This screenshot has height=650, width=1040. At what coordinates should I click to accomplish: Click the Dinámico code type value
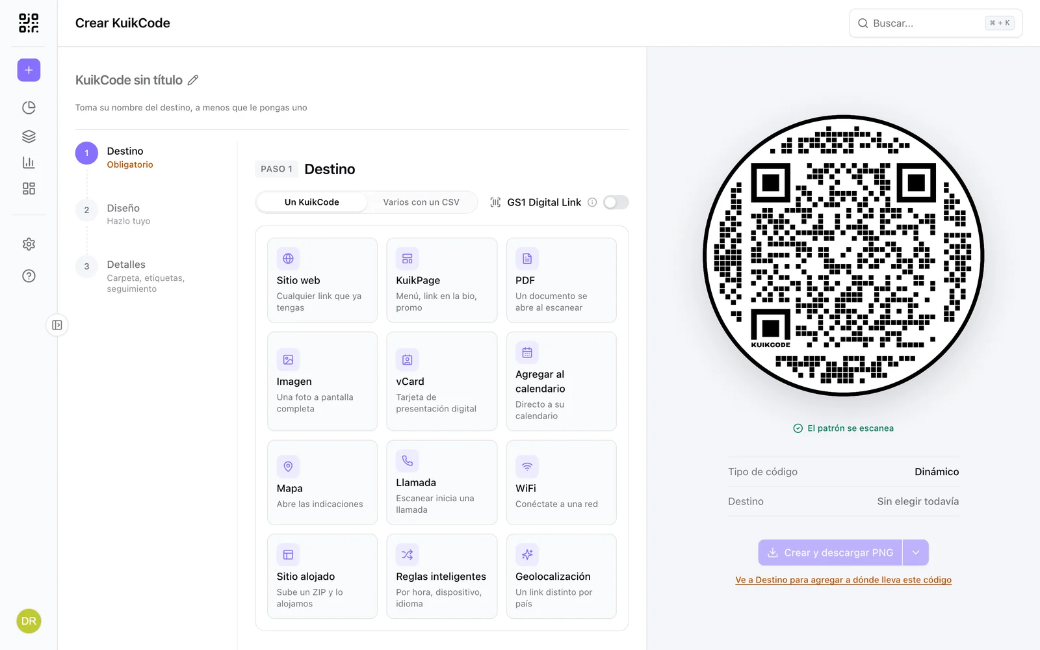pyautogui.click(x=937, y=472)
